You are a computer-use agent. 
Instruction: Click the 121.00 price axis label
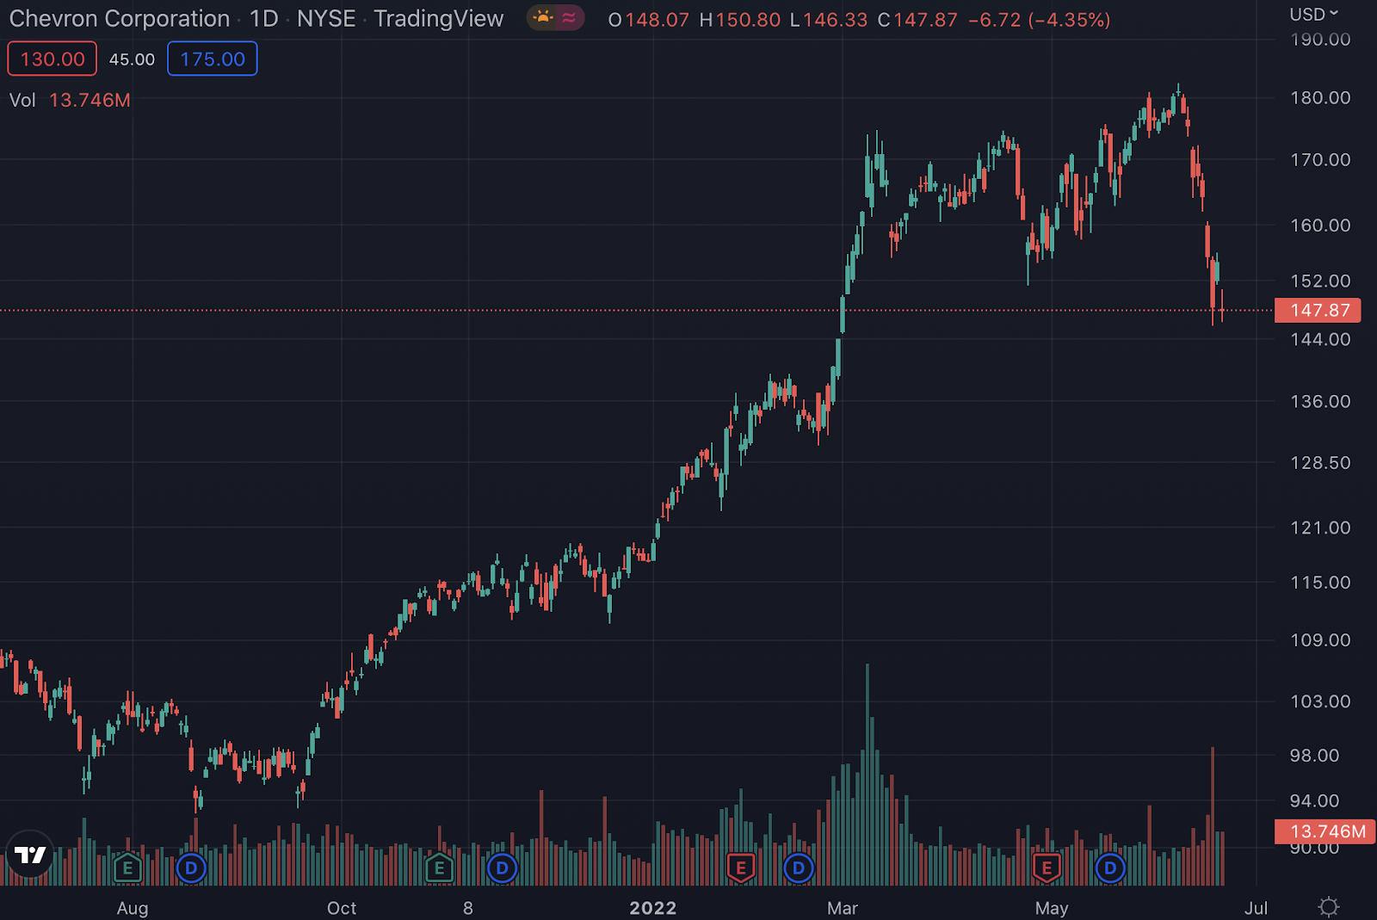tap(1320, 528)
